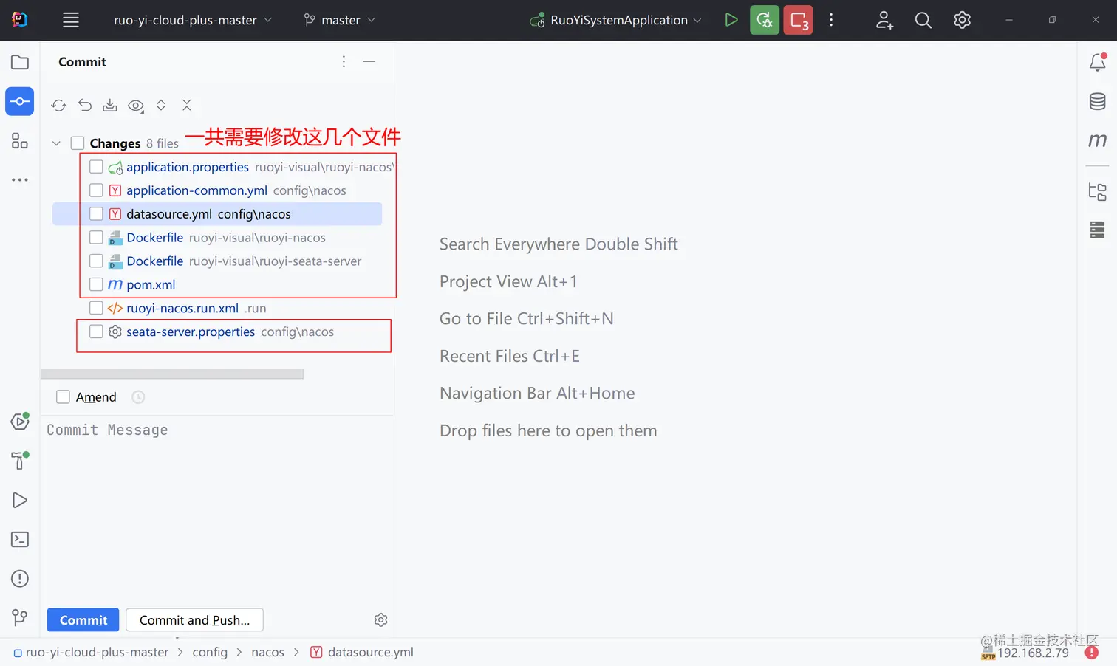The width and height of the screenshot is (1117, 666).
Task: Open the Git tool window icon
Action: tap(20, 617)
